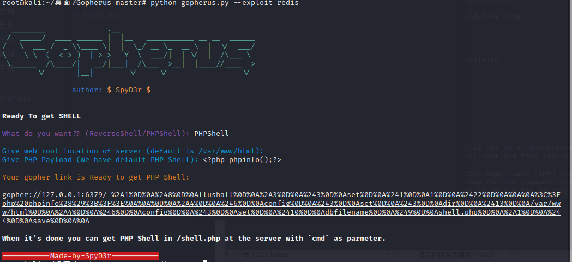Click the gopher://127.0.0.1:6379 payload link
Image resolution: width=572 pixels, height=262 pixels.
pos(281,208)
